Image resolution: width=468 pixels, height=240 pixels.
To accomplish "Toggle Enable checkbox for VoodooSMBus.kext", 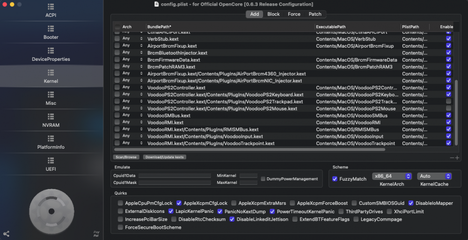I will pyautogui.click(x=448, y=115).
